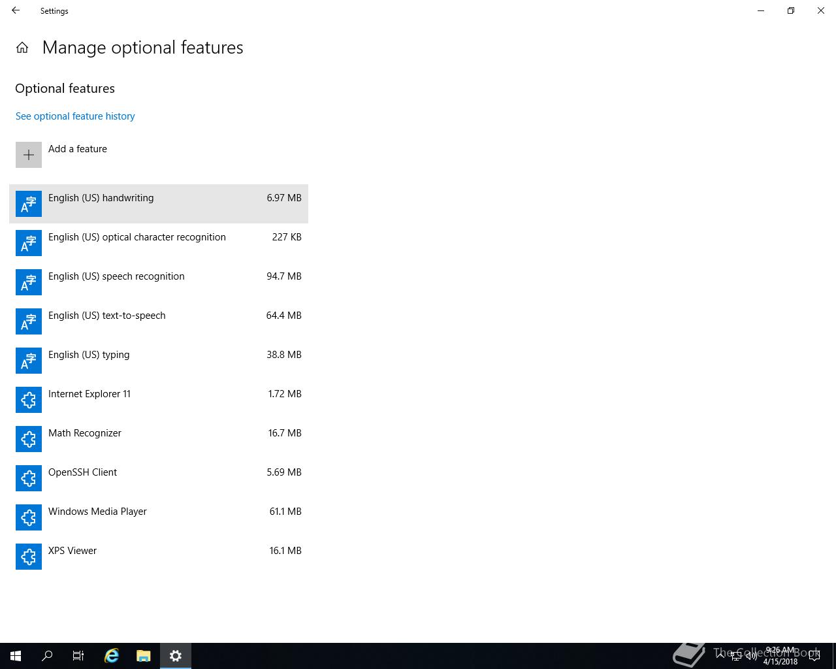
Task: Click OpenSSH Client feature icon
Action: pos(29,478)
